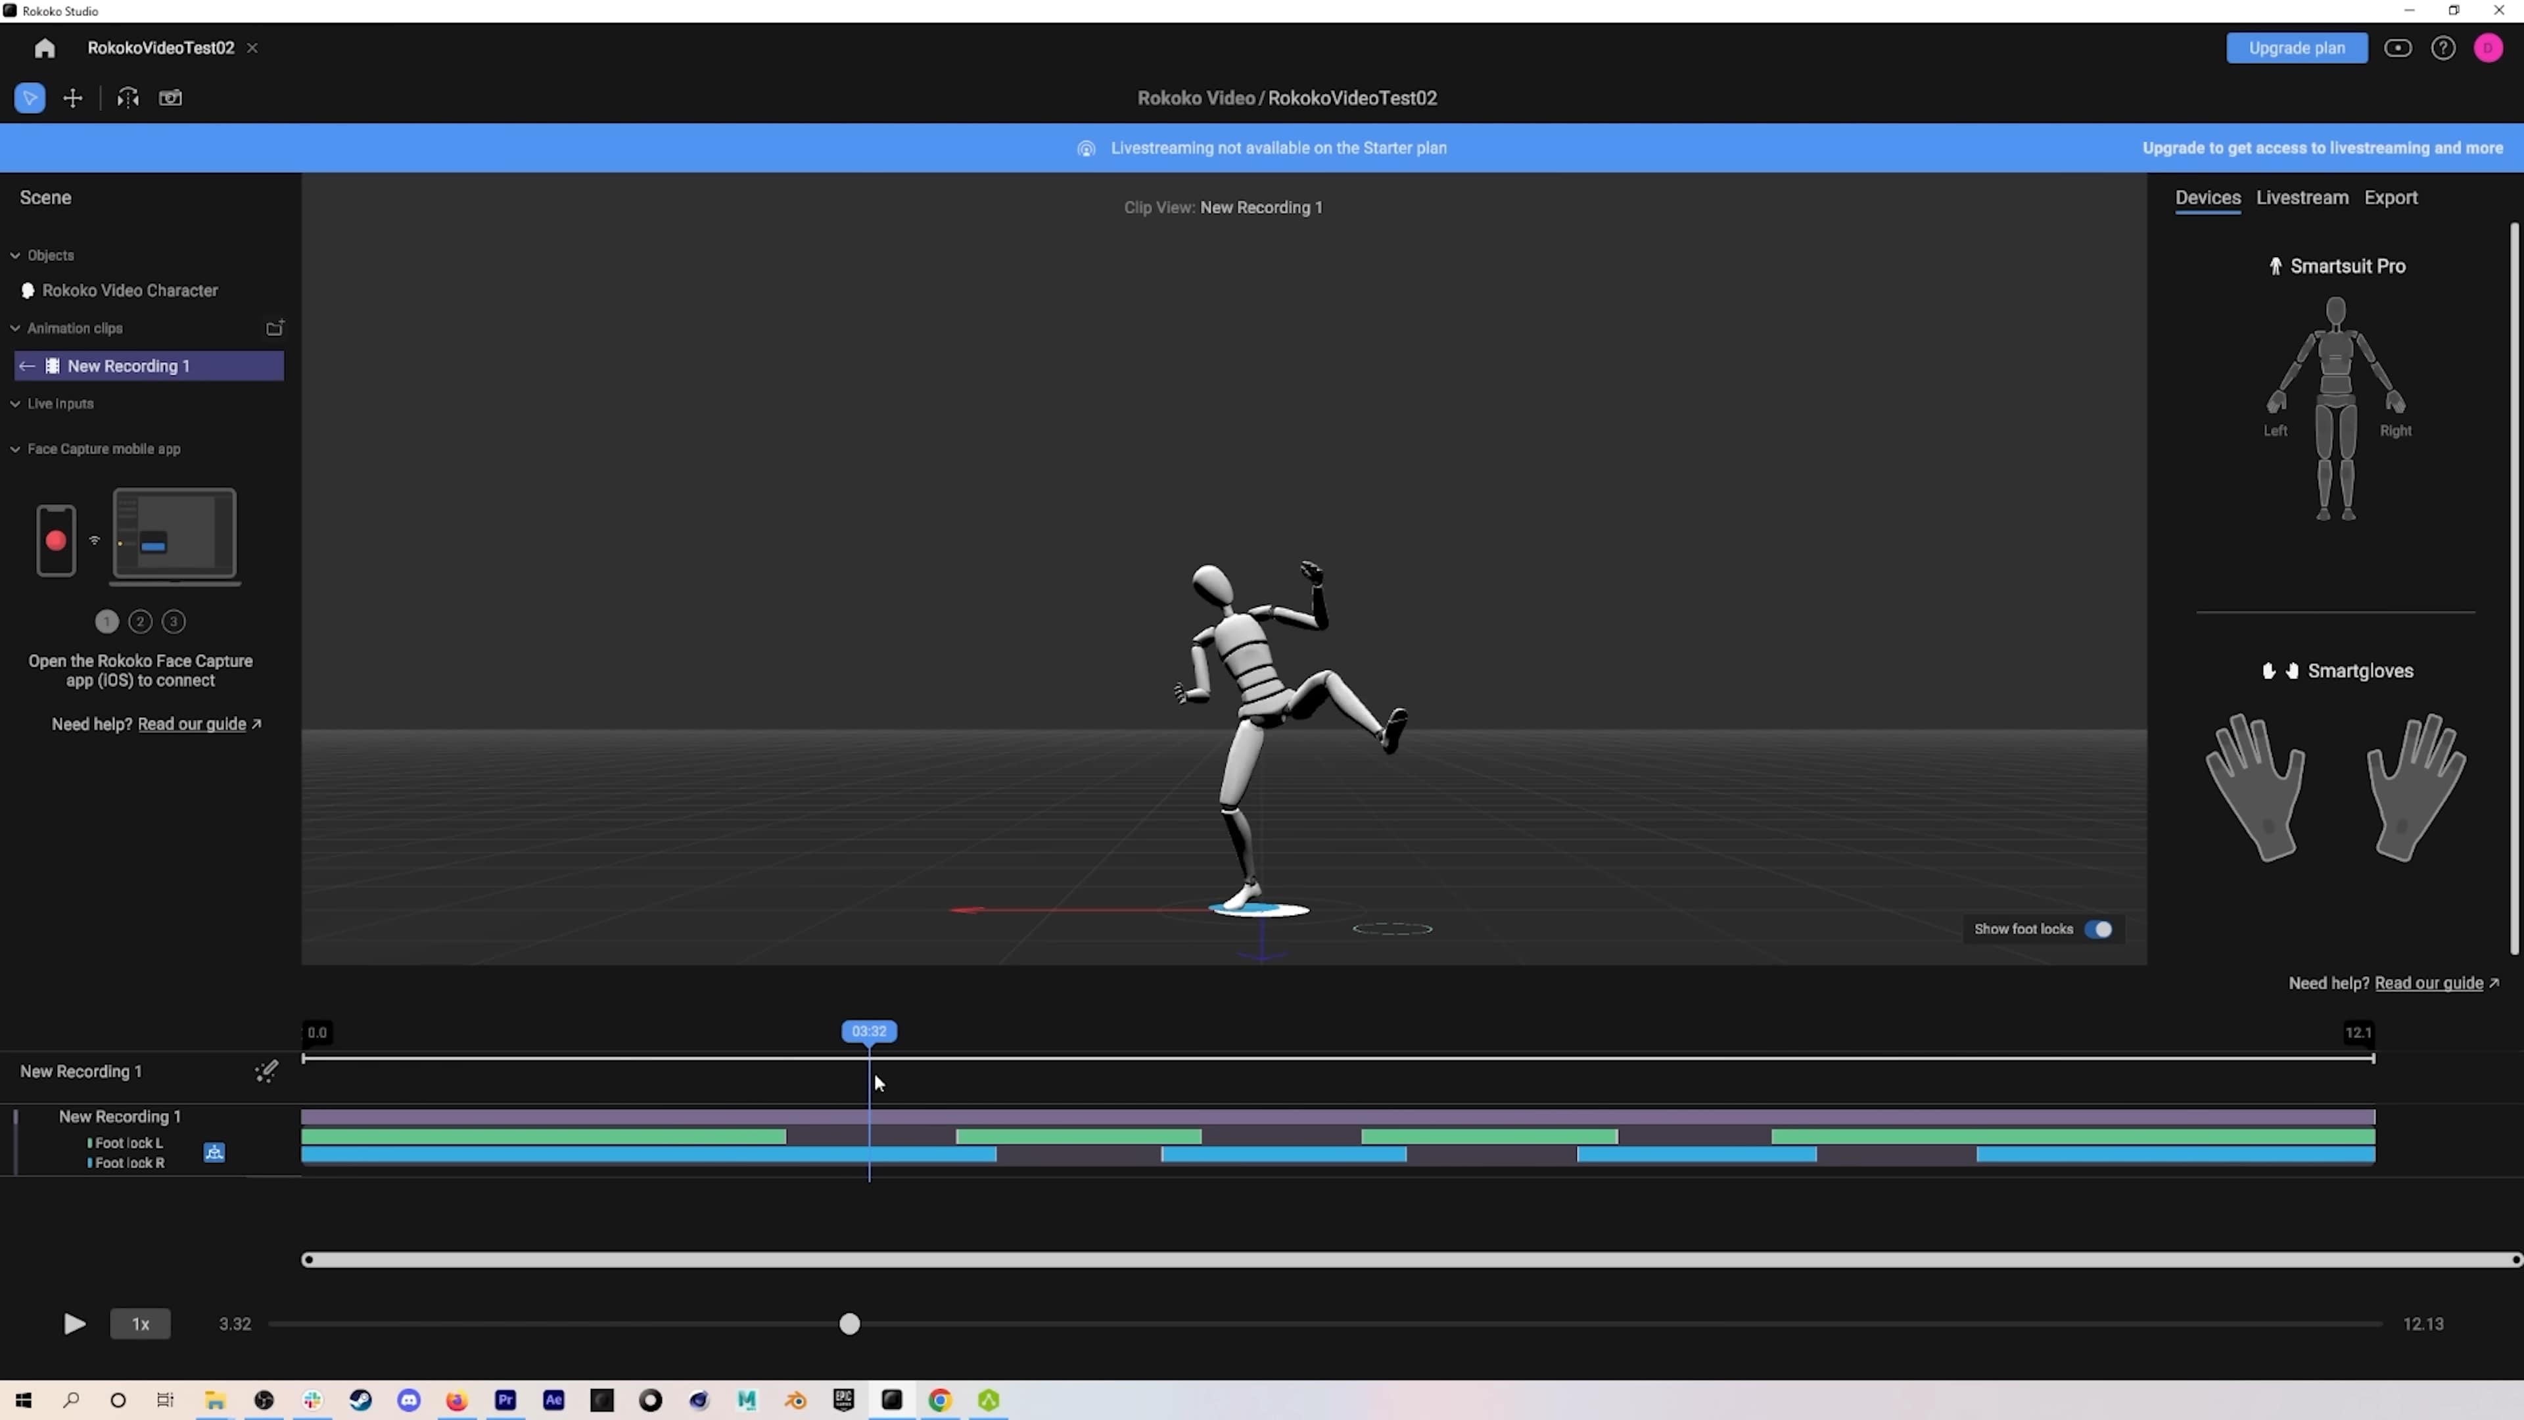Image resolution: width=2524 pixels, height=1420 pixels.
Task: Activate the character rotation tool
Action: (x=128, y=98)
